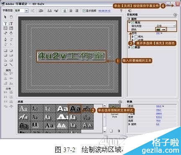This screenshot has width=181, height=155.
Task: Select the Path Type tool
Action: (5, 33)
